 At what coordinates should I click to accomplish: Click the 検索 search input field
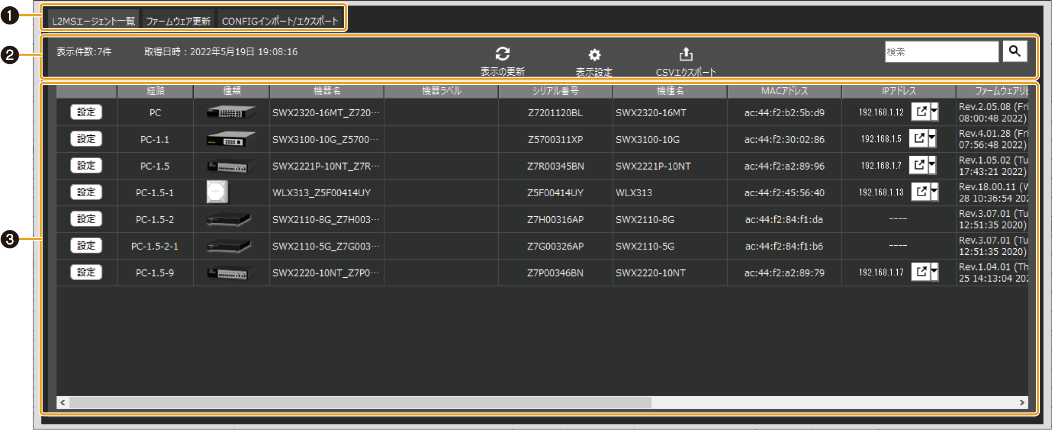(942, 51)
